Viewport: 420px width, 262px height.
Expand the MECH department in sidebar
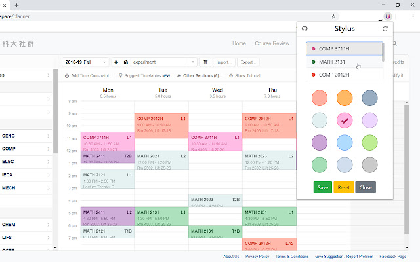(26, 188)
